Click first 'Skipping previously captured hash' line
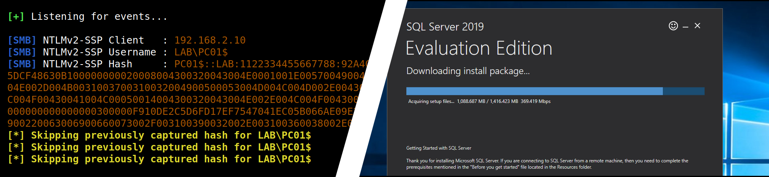Image resolution: width=769 pixels, height=177 pixels. [x=159, y=135]
